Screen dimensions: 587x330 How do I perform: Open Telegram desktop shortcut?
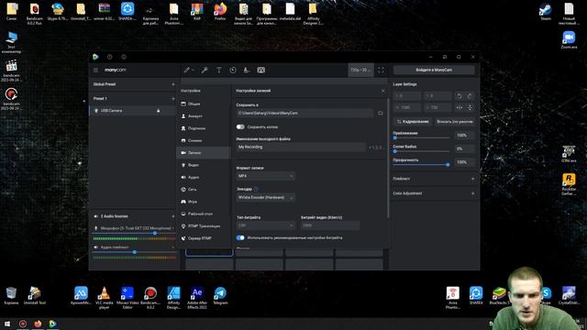(220, 295)
